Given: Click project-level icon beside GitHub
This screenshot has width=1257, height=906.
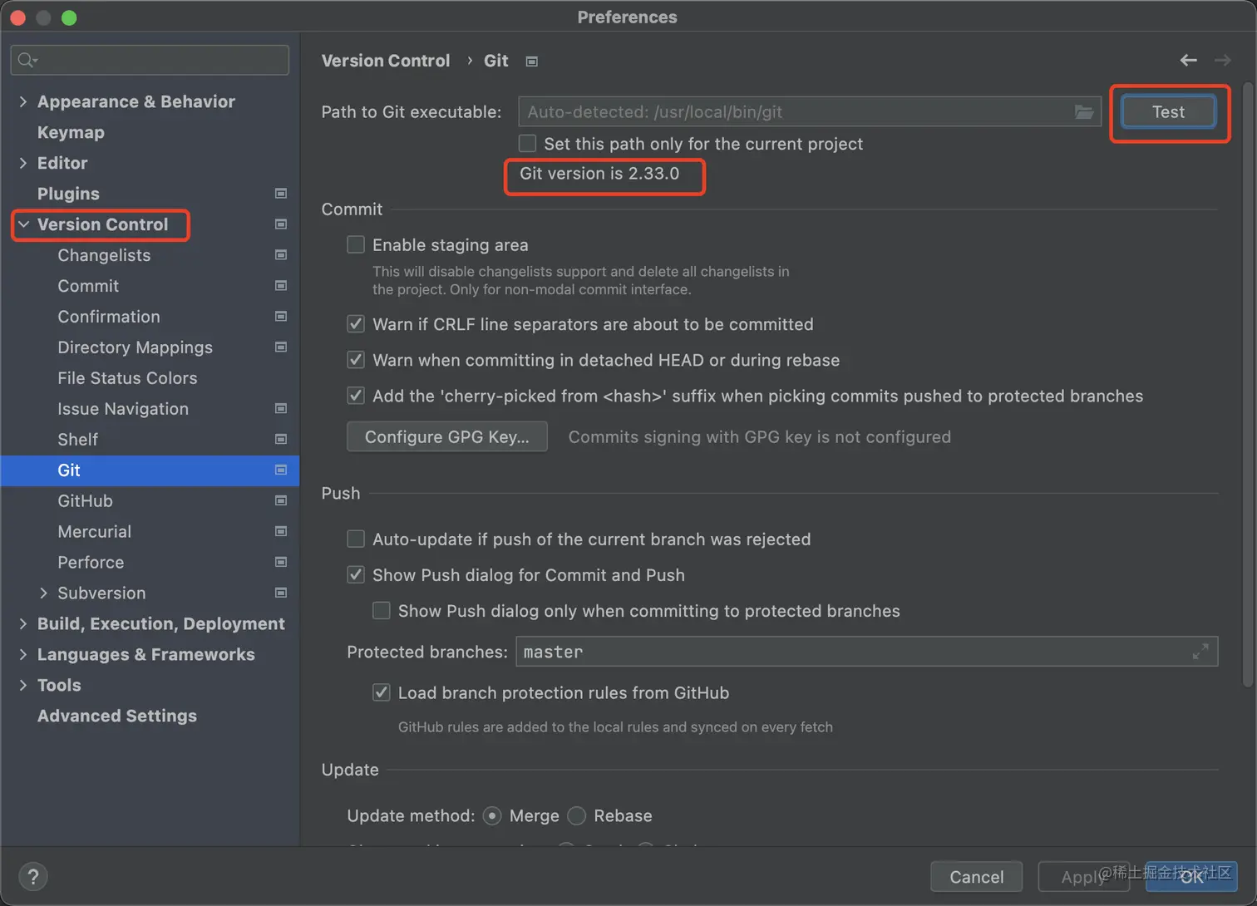Looking at the screenshot, I should point(281,501).
